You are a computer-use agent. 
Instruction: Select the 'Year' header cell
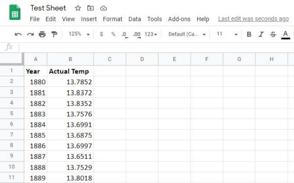coord(35,71)
